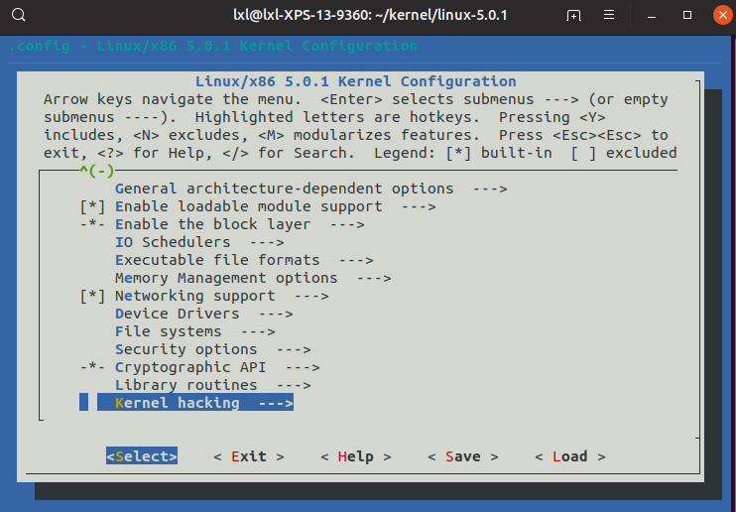Toggle the Enable loadable module support checkbox
Viewport: 736px width, 512px height.
point(92,206)
